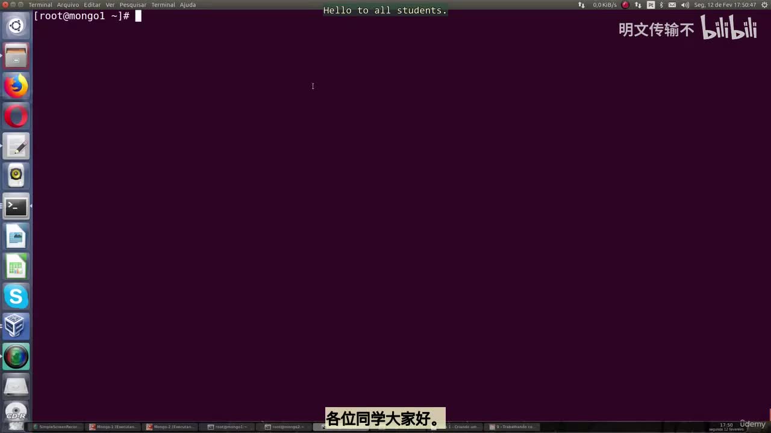Open the Rhythmbox speaker icon
Screen dimensions: 771x433
[16, 176]
